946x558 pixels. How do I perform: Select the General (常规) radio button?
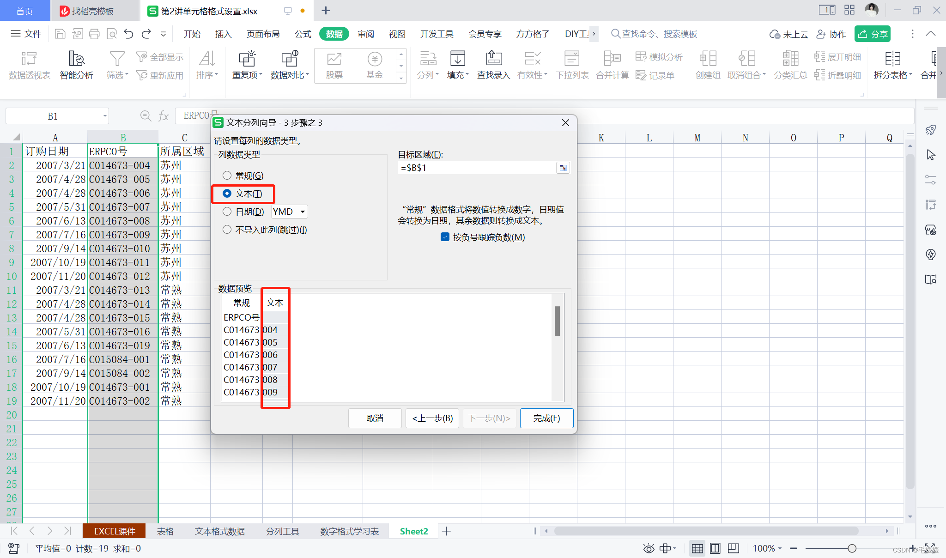coord(227,176)
